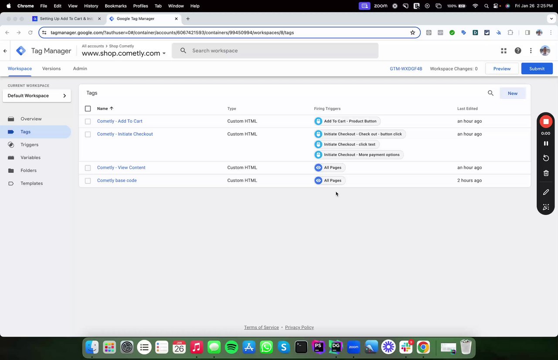Open the Cometly - Add To Cart tag
This screenshot has width=558, height=360.
(x=119, y=121)
